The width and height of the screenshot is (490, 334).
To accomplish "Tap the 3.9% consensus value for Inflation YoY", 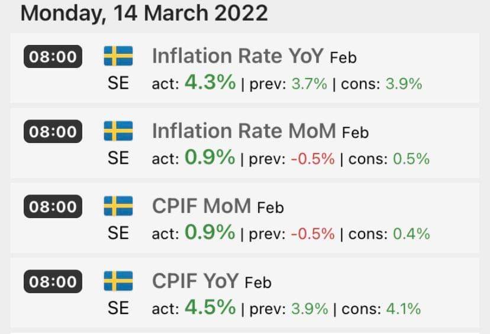I will coord(404,84).
